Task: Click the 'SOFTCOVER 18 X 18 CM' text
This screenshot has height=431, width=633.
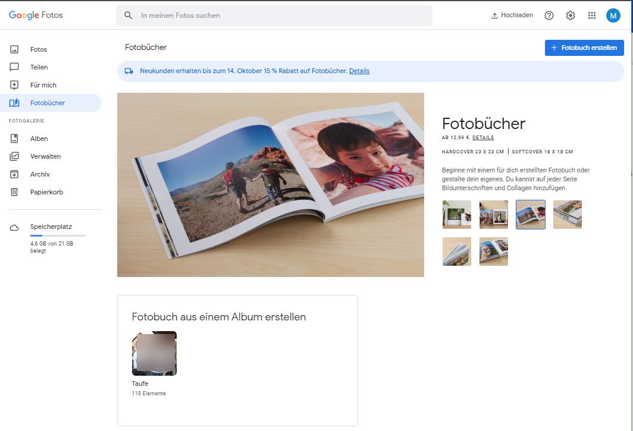Action: (x=542, y=152)
